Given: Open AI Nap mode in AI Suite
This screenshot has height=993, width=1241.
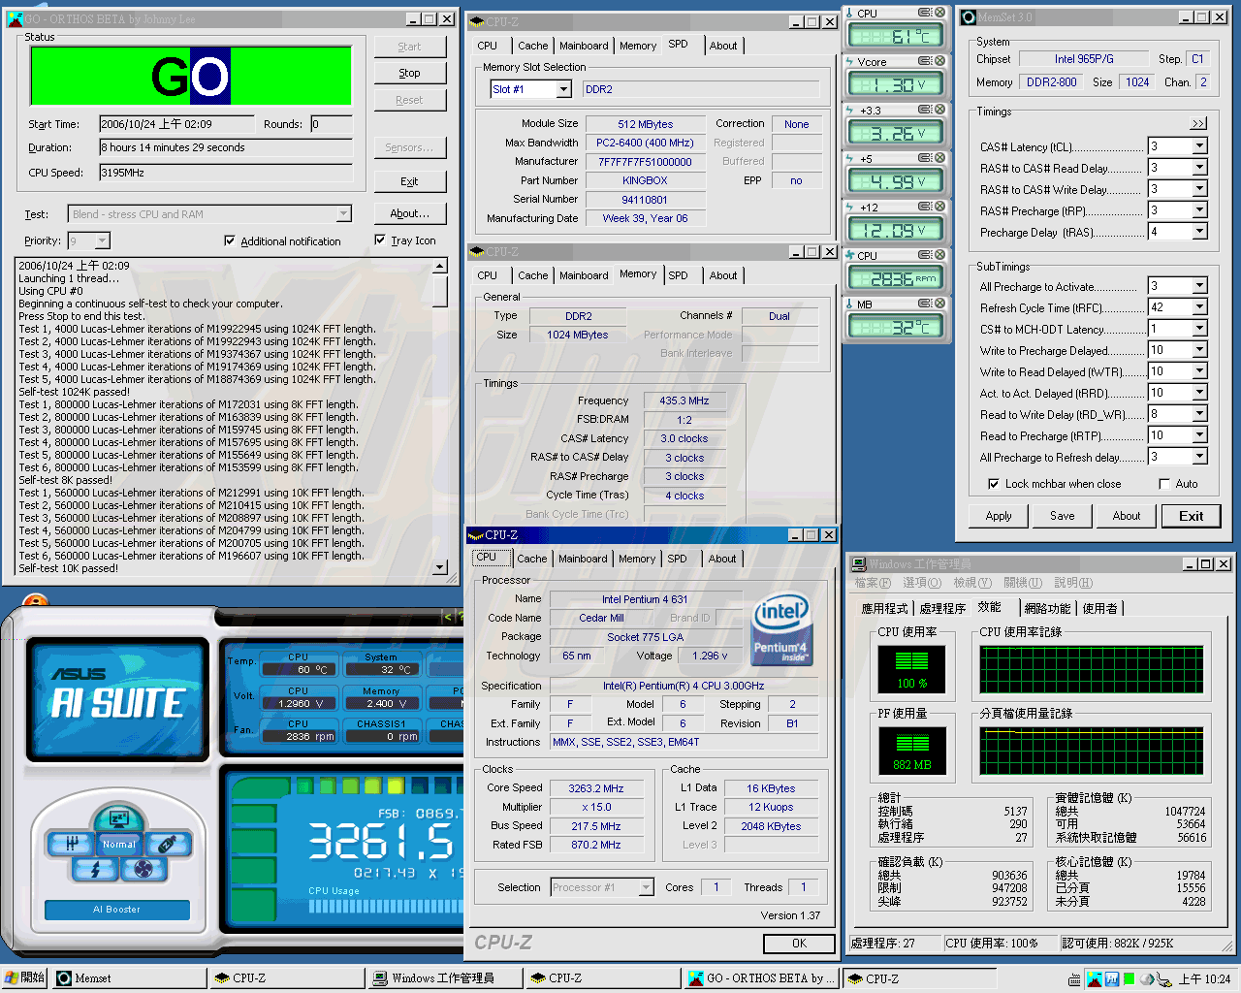Looking at the screenshot, I should pos(119,819).
